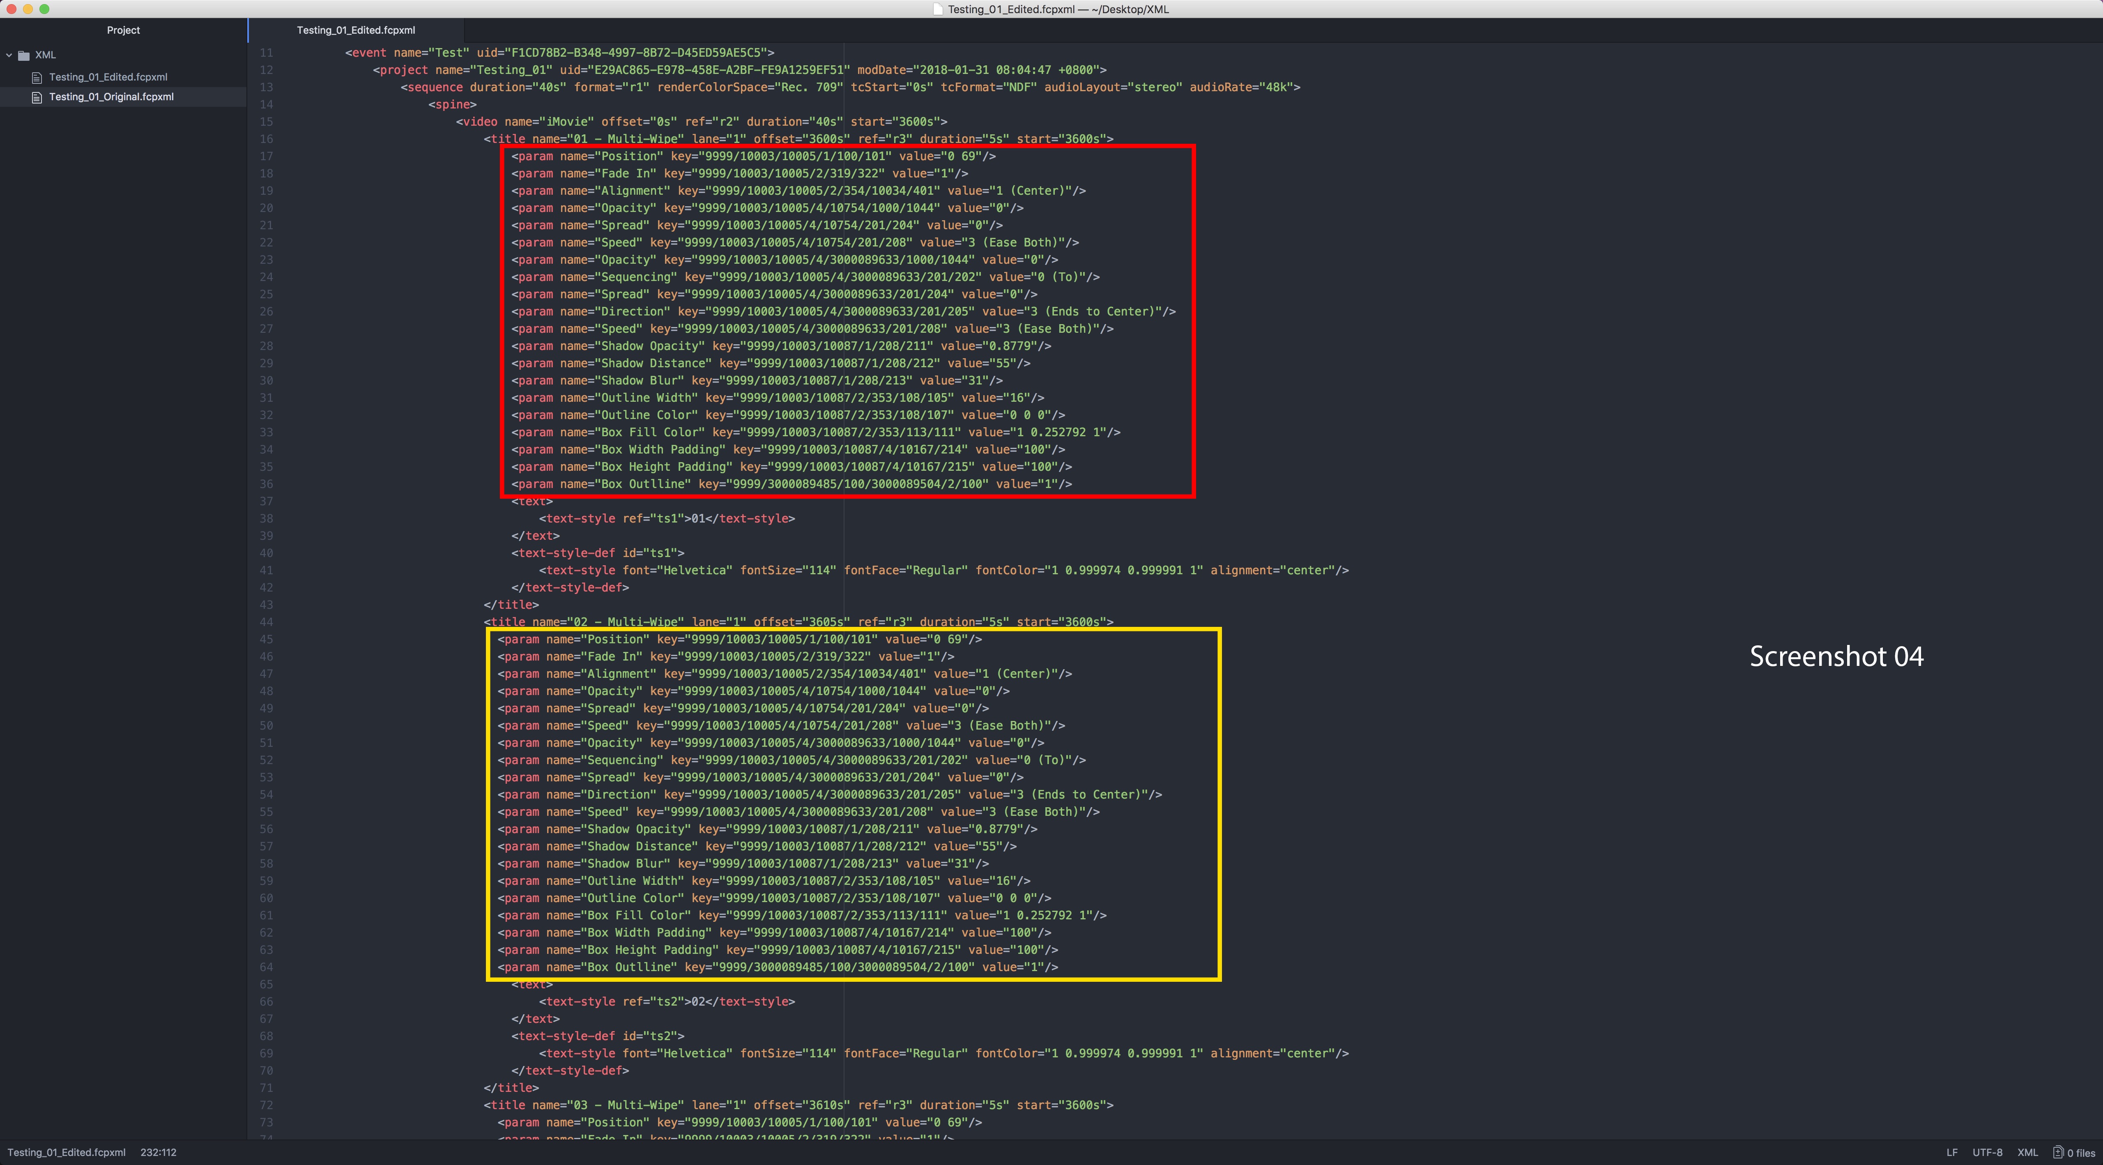Click the XML folder icon in the sidebar
2103x1165 pixels.
click(x=24, y=55)
